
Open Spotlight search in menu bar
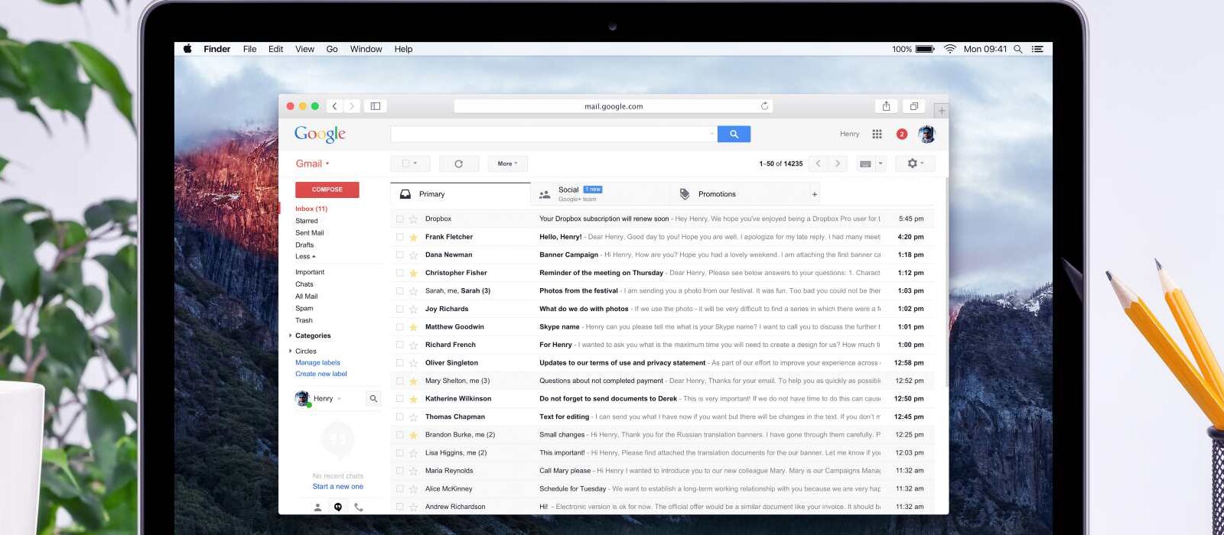(1017, 49)
